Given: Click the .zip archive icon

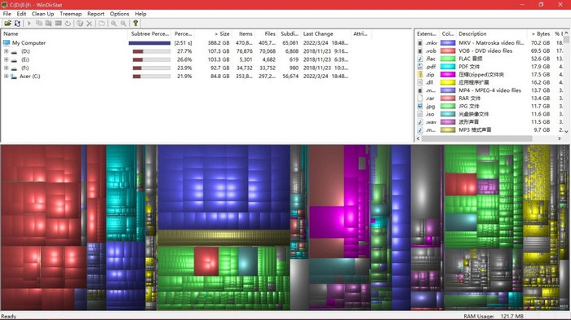Looking at the screenshot, I should pos(420,75).
